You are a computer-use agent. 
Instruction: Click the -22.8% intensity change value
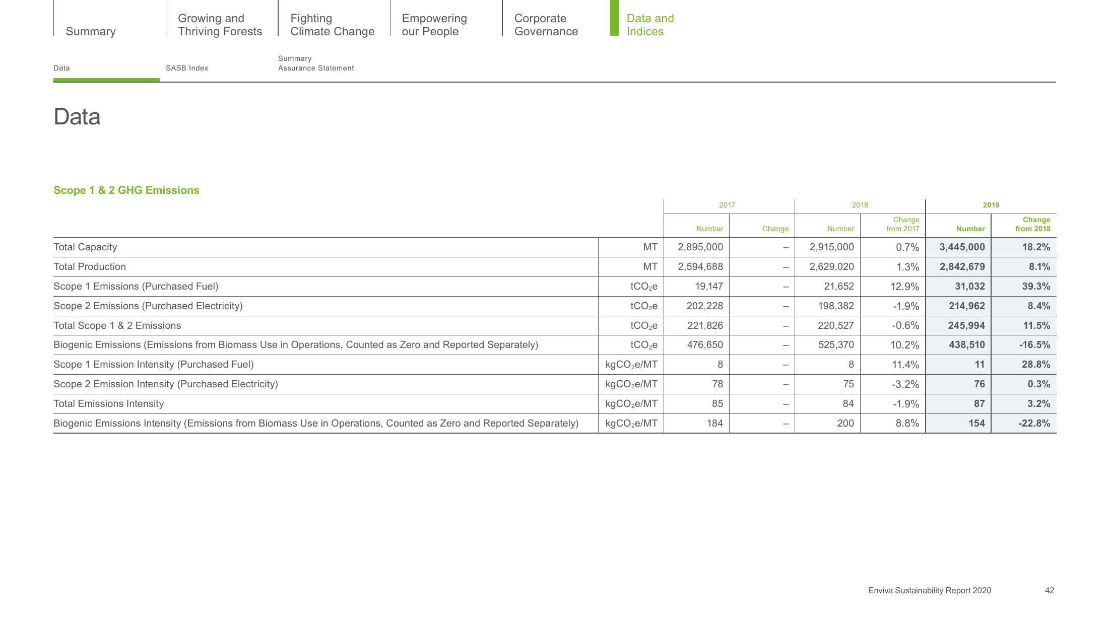[1034, 424]
